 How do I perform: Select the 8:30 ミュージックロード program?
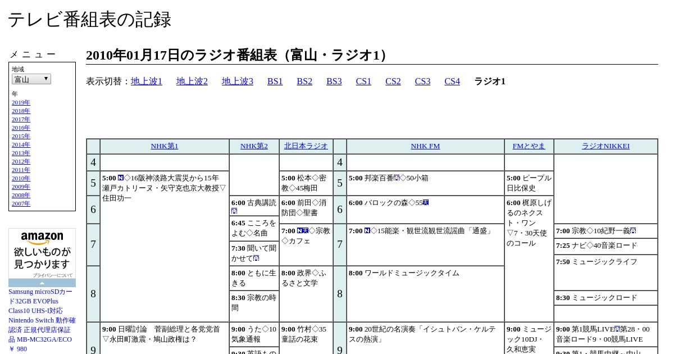[x=605, y=298]
